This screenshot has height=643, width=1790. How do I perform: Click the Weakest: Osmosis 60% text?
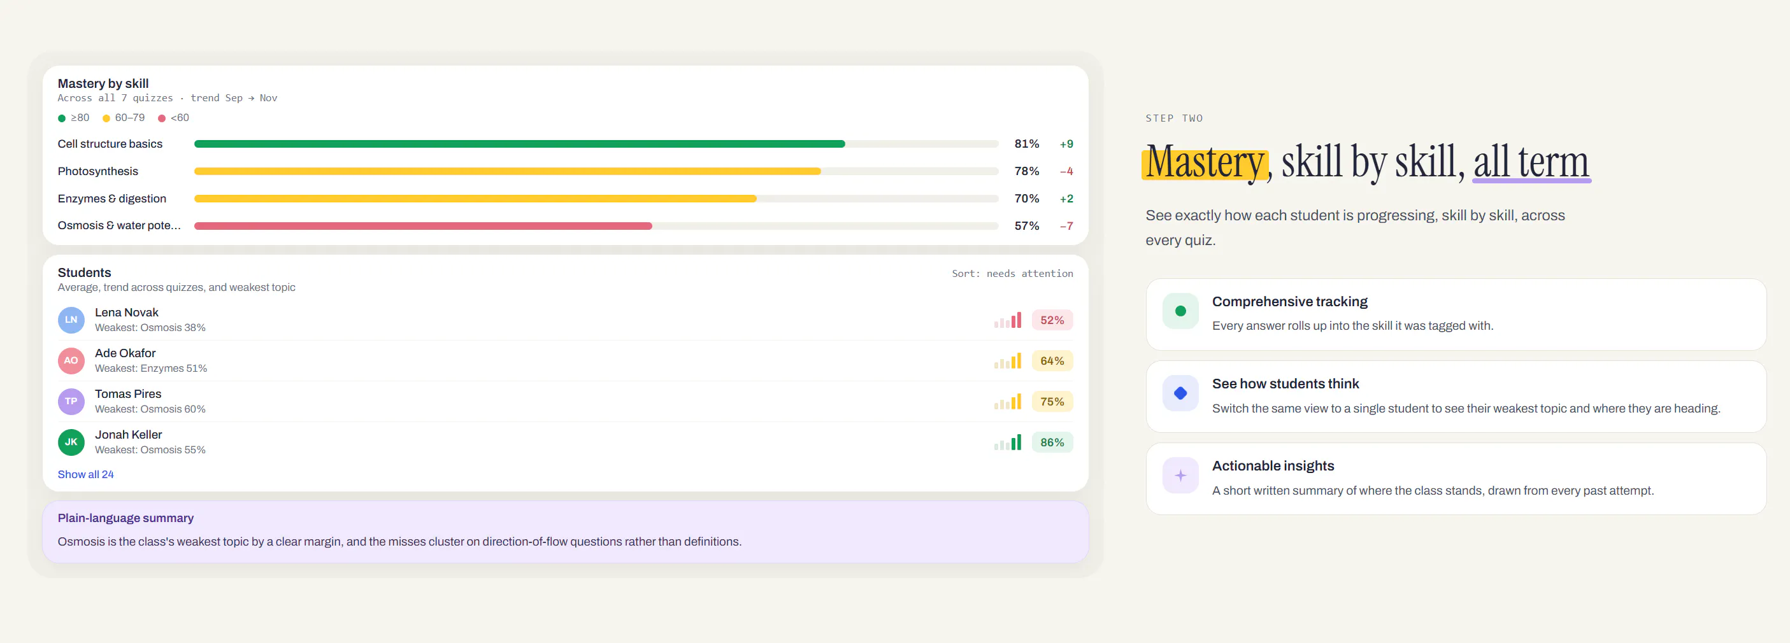[x=150, y=409]
